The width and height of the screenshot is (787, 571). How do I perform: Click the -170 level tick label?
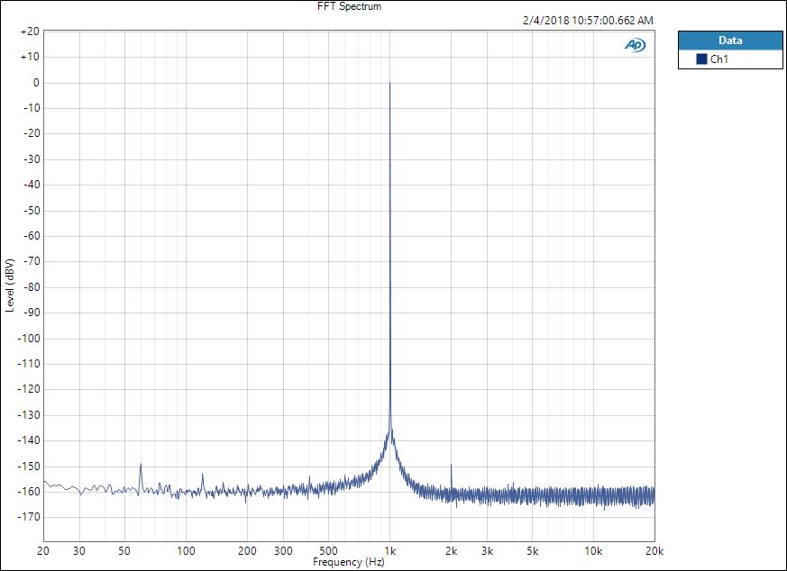[x=28, y=516]
